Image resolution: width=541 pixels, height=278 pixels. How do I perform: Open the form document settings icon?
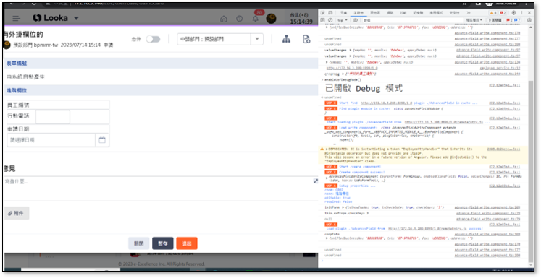click(x=306, y=39)
